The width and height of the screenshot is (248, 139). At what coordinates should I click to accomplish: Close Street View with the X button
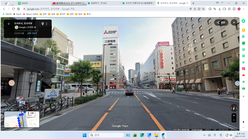[x=234, y=22]
